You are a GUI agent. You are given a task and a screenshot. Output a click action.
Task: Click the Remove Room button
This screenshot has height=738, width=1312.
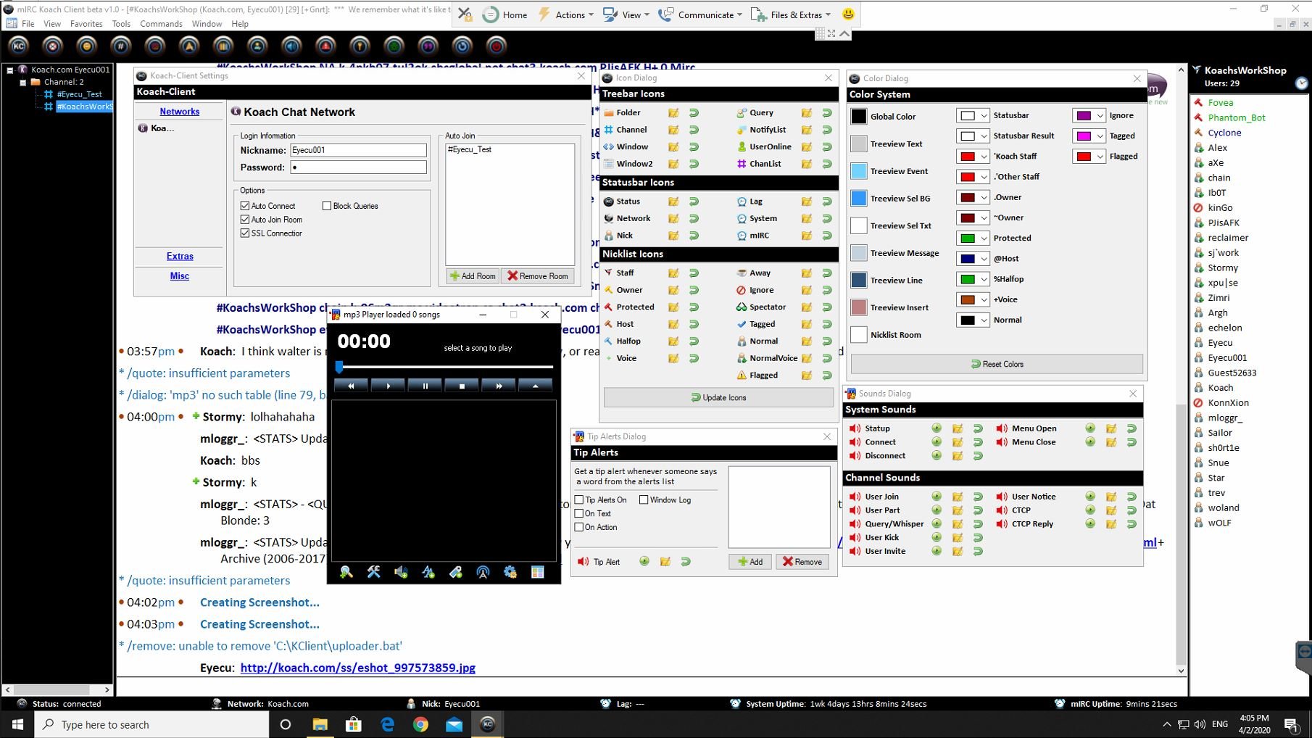click(537, 275)
